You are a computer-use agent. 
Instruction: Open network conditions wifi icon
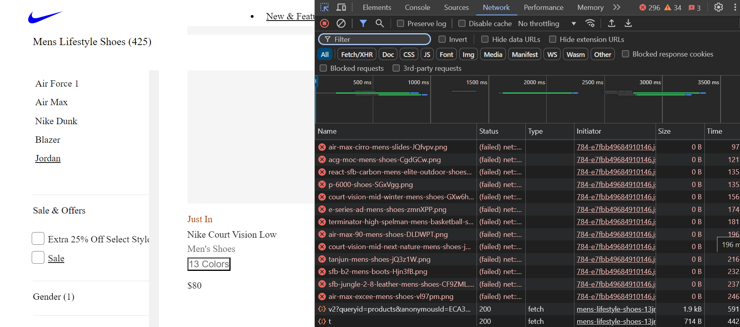click(x=590, y=23)
